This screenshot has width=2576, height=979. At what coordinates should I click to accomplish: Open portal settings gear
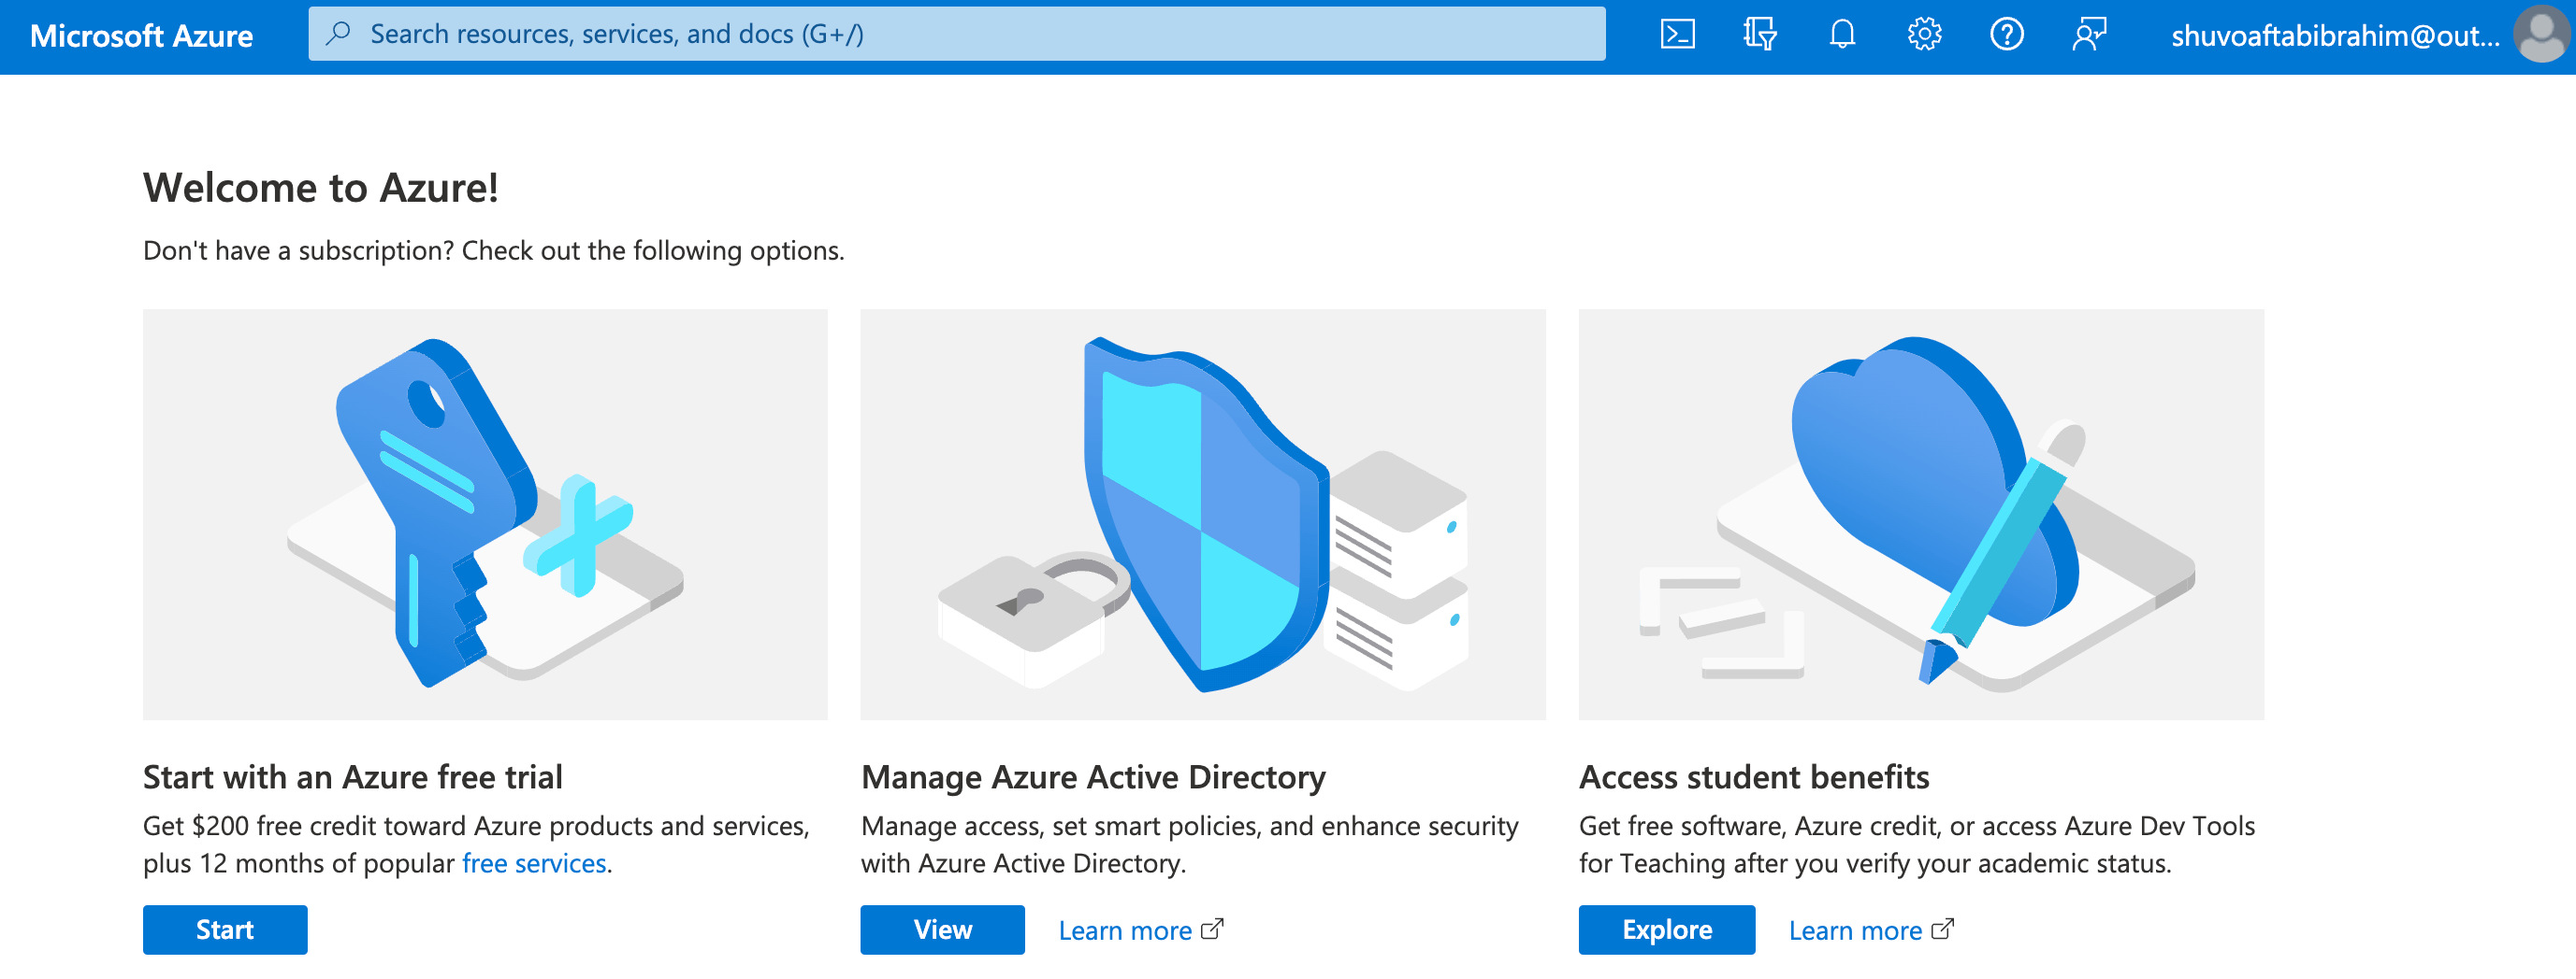tap(1924, 35)
